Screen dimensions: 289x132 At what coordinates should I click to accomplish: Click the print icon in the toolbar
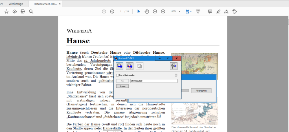coord(23,12)
